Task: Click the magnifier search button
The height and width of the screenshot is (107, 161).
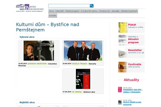Action: coord(92,6)
